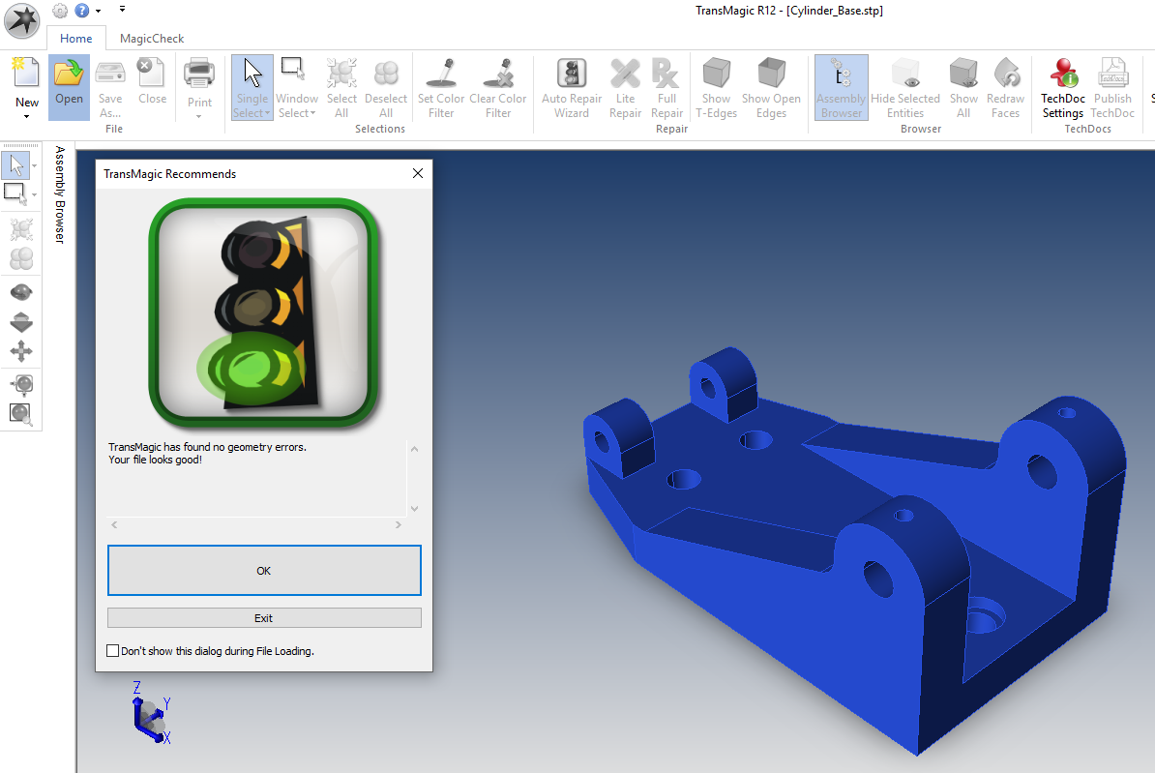Open the quick access toolbar customize dropdown
1155x773 pixels.
point(122,10)
